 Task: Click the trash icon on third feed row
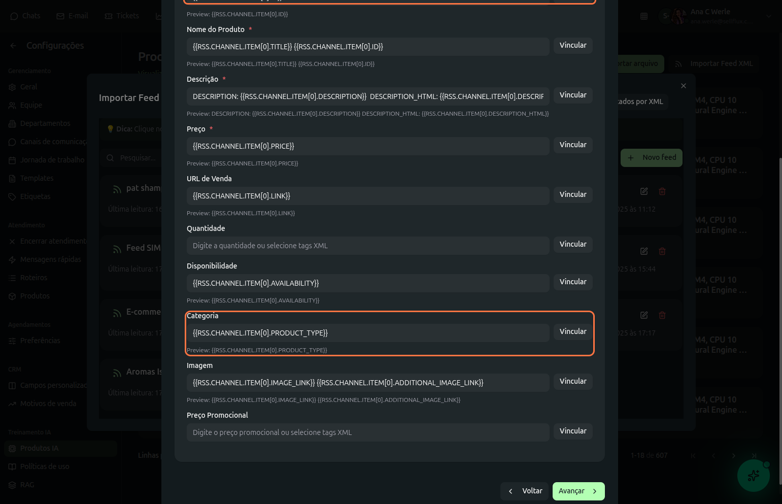(x=662, y=315)
